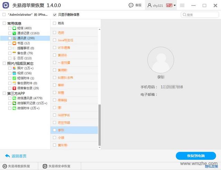Click the 微信聊天记录 WeChat icon

(15, 103)
